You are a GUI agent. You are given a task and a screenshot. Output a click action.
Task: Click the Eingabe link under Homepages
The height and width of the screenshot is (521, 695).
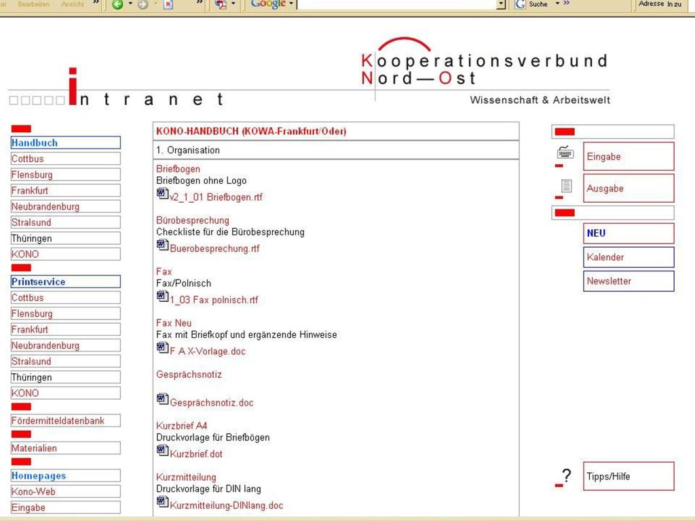pos(66,507)
